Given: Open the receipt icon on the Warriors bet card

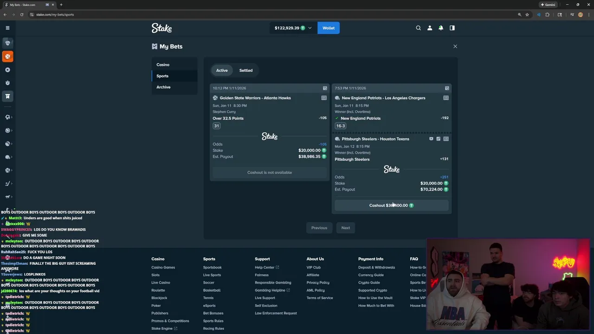Looking at the screenshot, I should (325, 88).
